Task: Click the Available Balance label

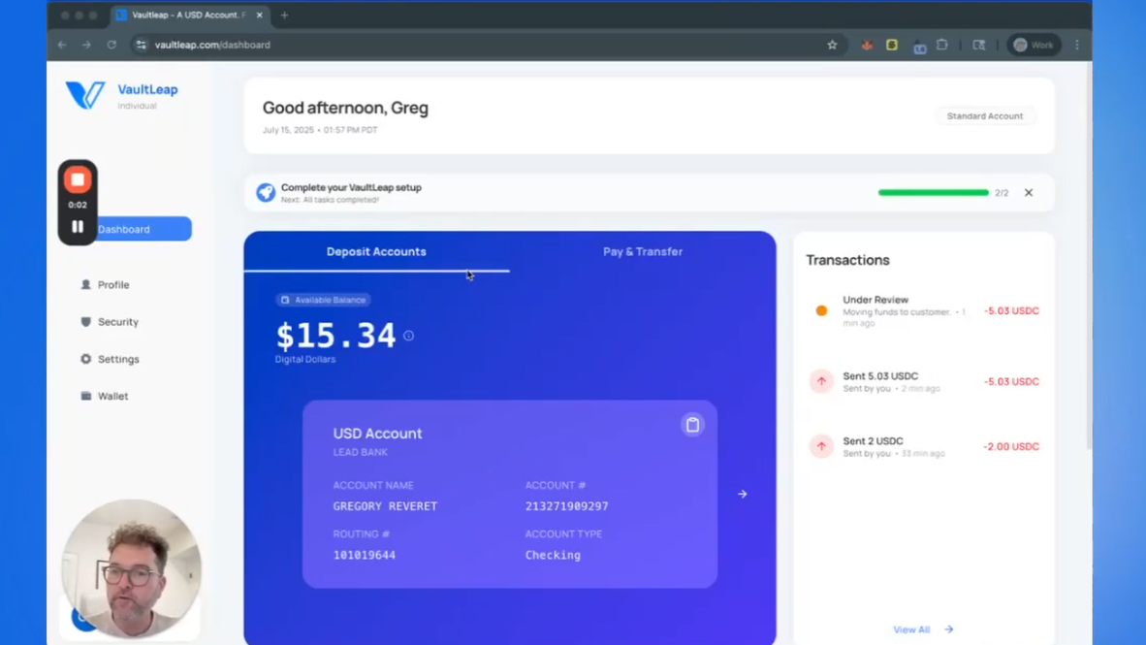Action: (323, 300)
